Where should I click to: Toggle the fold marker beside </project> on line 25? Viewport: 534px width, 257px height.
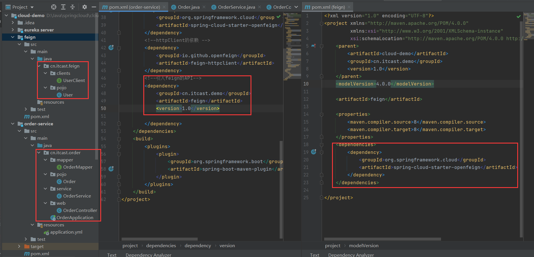(322, 198)
